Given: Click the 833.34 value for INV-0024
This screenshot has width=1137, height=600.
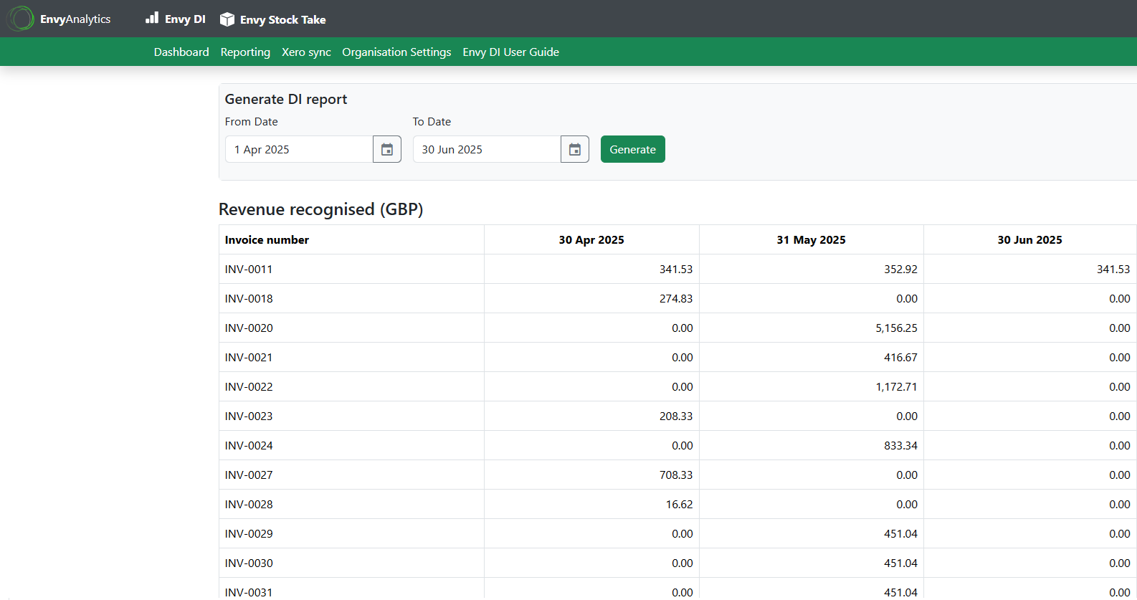Looking at the screenshot, I should coord(900,445).
